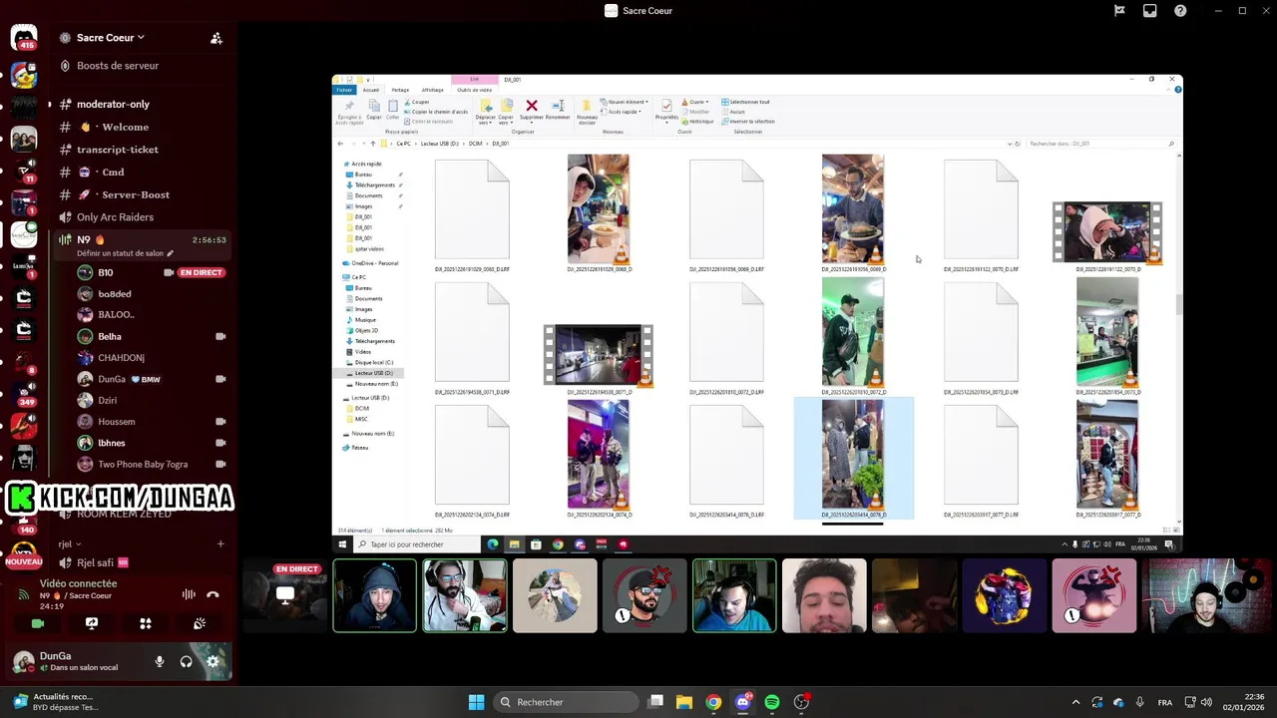Viewport: 1277px width, 718px height.
Task: Expand the Accès rapide ribbon dropdown
Action: [621, 112]
